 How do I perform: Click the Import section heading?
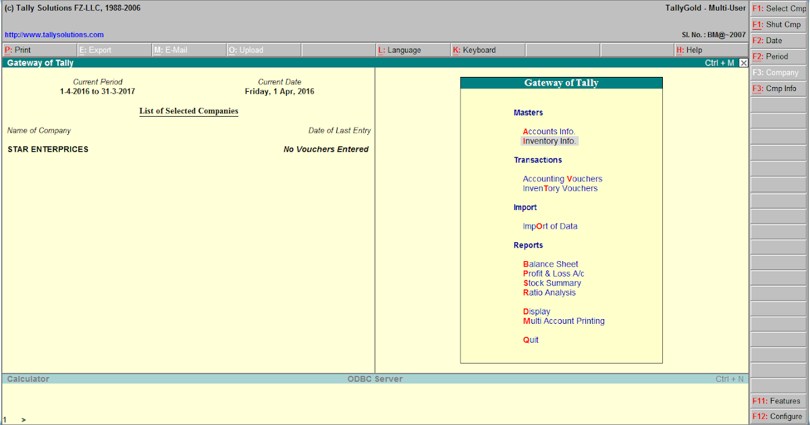pyautogui.click(x=525, y=207)
